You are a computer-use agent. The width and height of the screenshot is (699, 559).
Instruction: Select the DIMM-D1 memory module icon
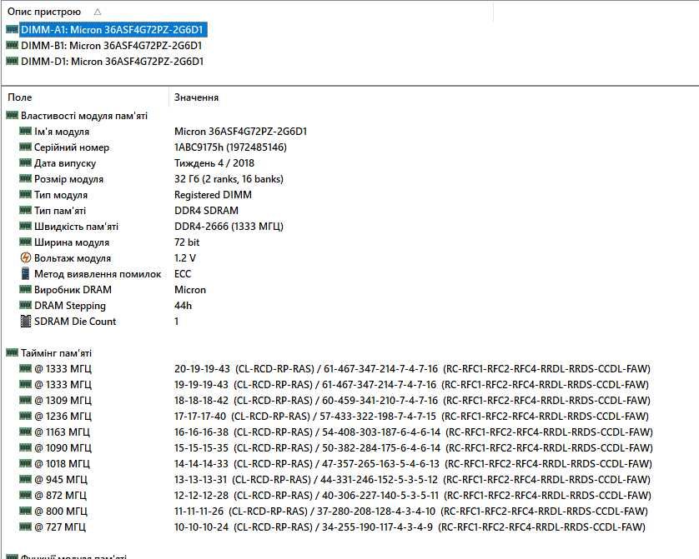point(13,61)
